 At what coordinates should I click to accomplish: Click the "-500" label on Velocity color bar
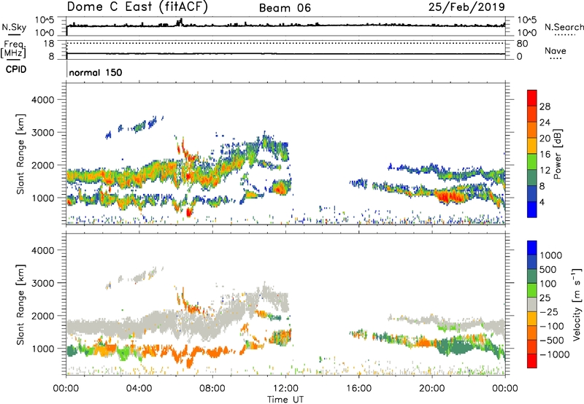pos(551,341)
